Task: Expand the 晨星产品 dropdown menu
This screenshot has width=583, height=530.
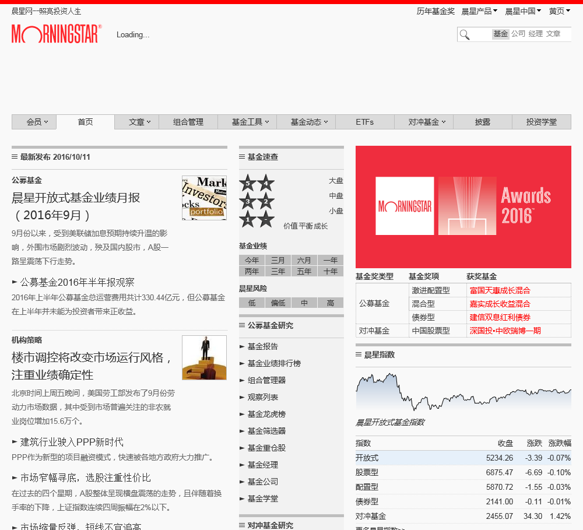Action: [479, 12]
